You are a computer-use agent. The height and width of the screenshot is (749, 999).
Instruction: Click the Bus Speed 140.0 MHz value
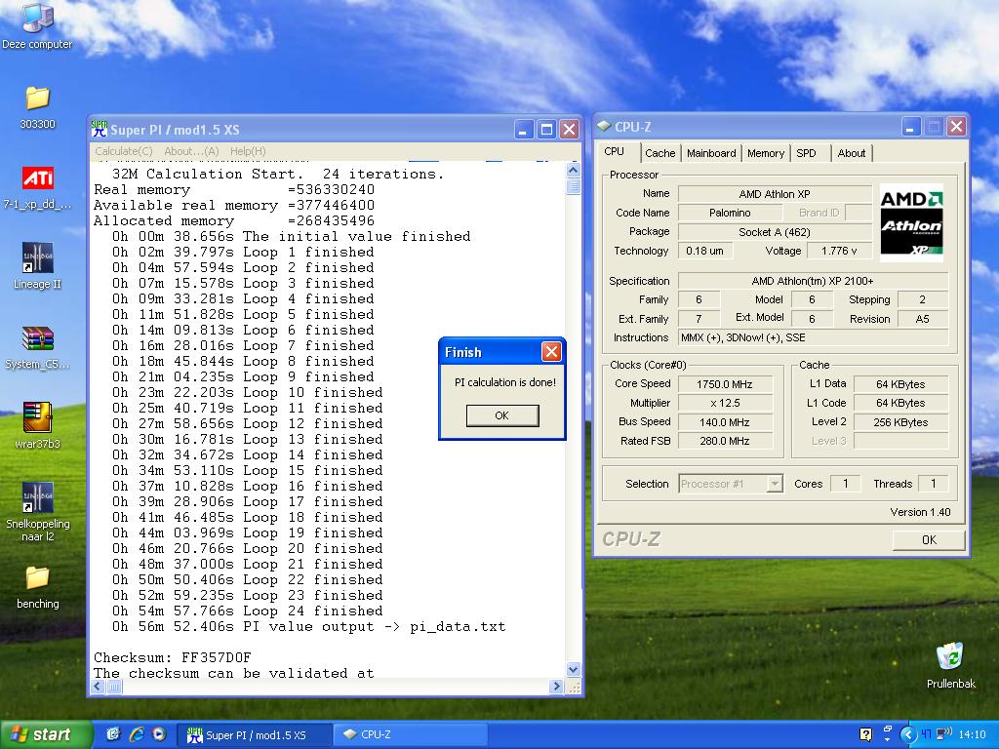click(x=725, y=422)
